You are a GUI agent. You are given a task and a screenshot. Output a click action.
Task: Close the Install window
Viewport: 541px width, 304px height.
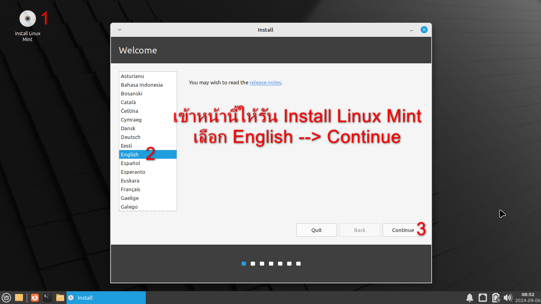coord(424,30)
